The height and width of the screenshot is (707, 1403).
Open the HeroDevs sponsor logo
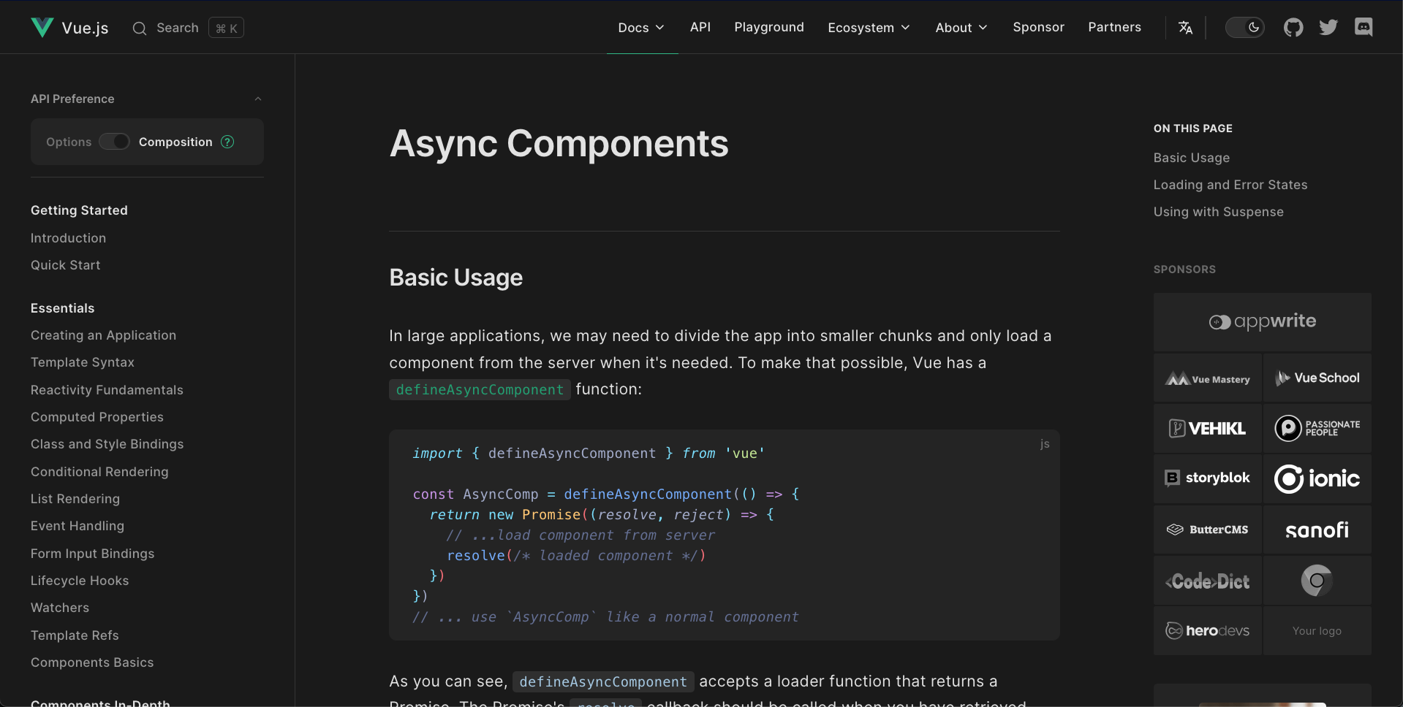click(1208, 631)
